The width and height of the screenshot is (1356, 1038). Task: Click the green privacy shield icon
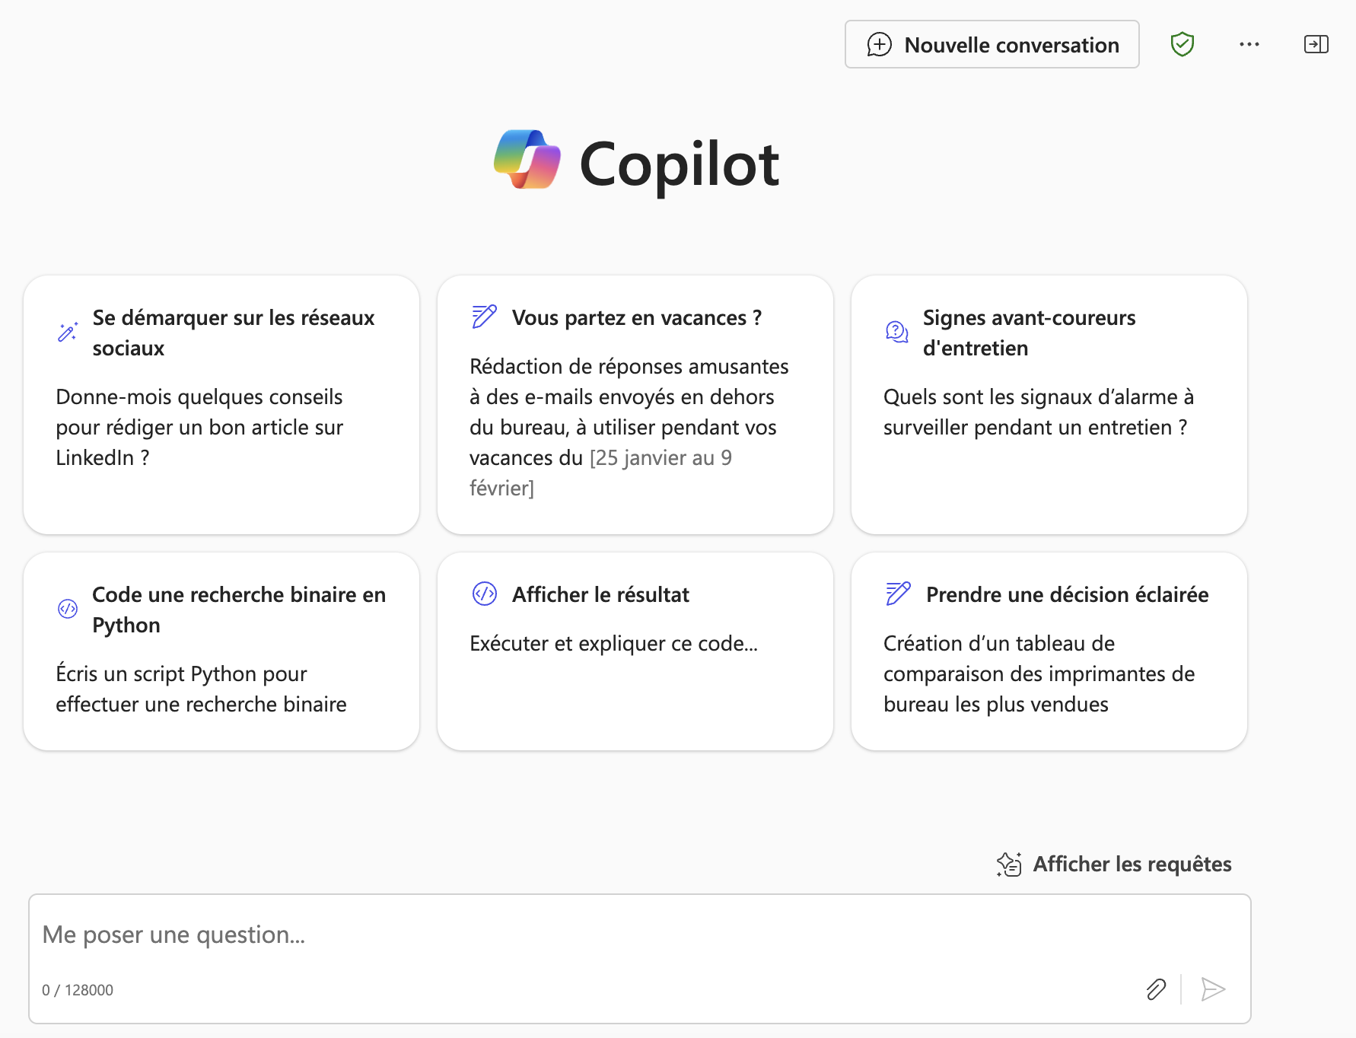[1183, 44]
